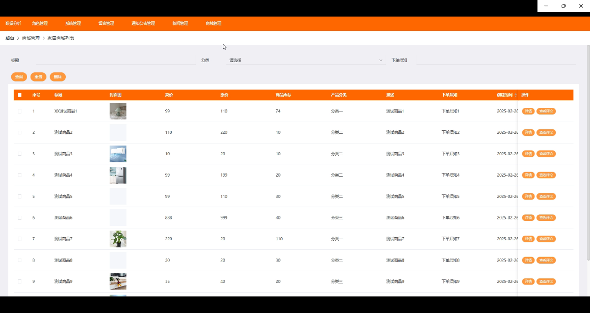Open empty cover placeholder of 测试商品2

118,132
